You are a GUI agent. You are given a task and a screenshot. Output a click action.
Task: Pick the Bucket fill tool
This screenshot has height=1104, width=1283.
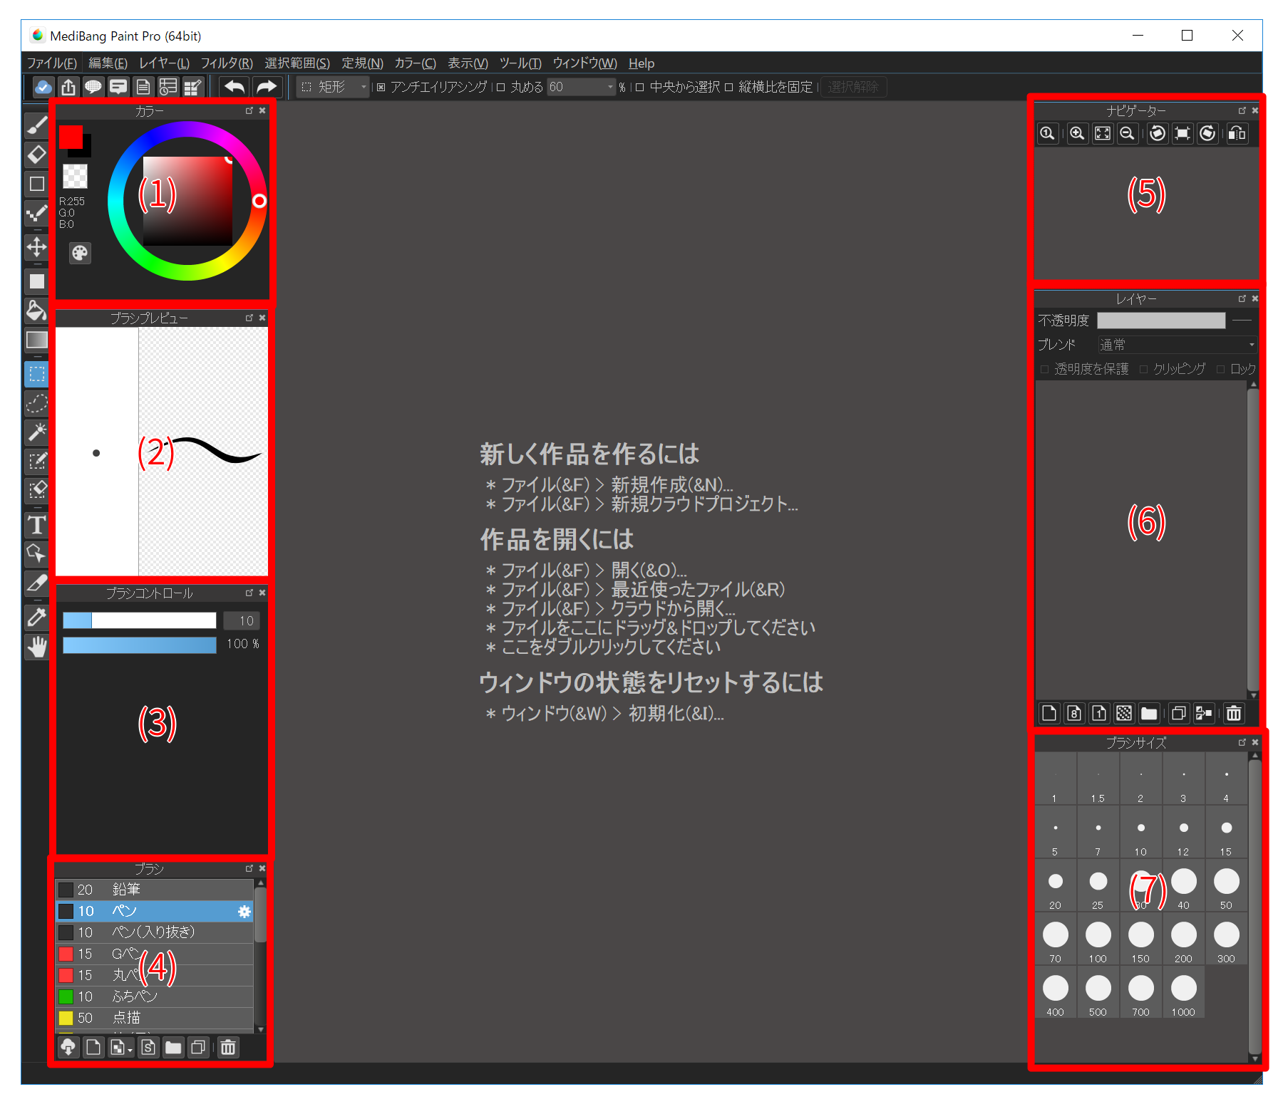click(36, 311)
